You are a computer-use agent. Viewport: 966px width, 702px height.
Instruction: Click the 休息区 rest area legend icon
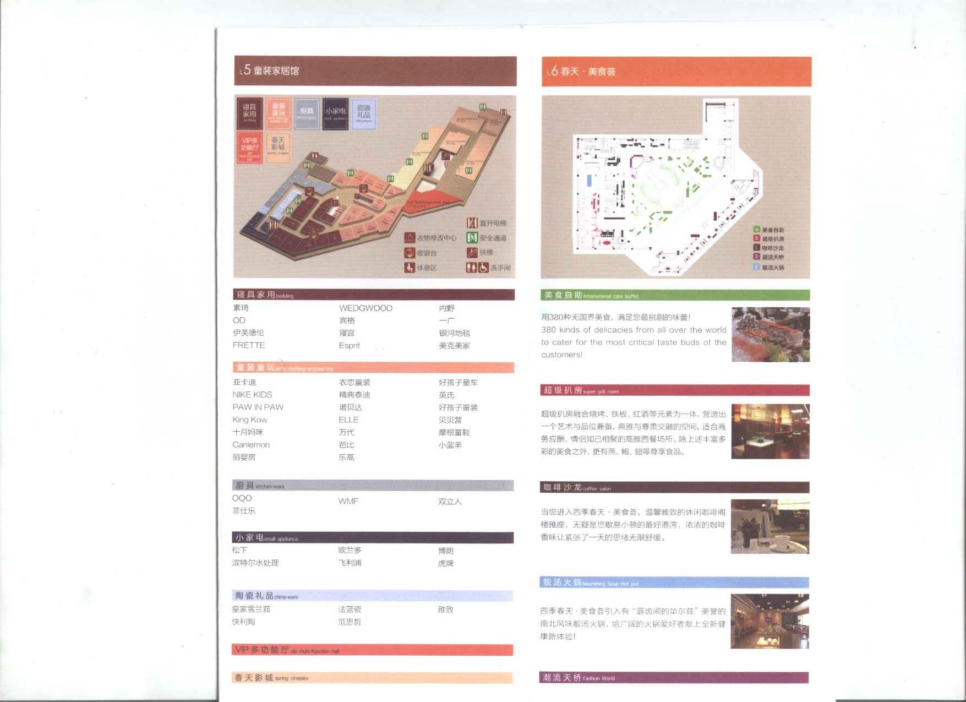coord(410,268)
